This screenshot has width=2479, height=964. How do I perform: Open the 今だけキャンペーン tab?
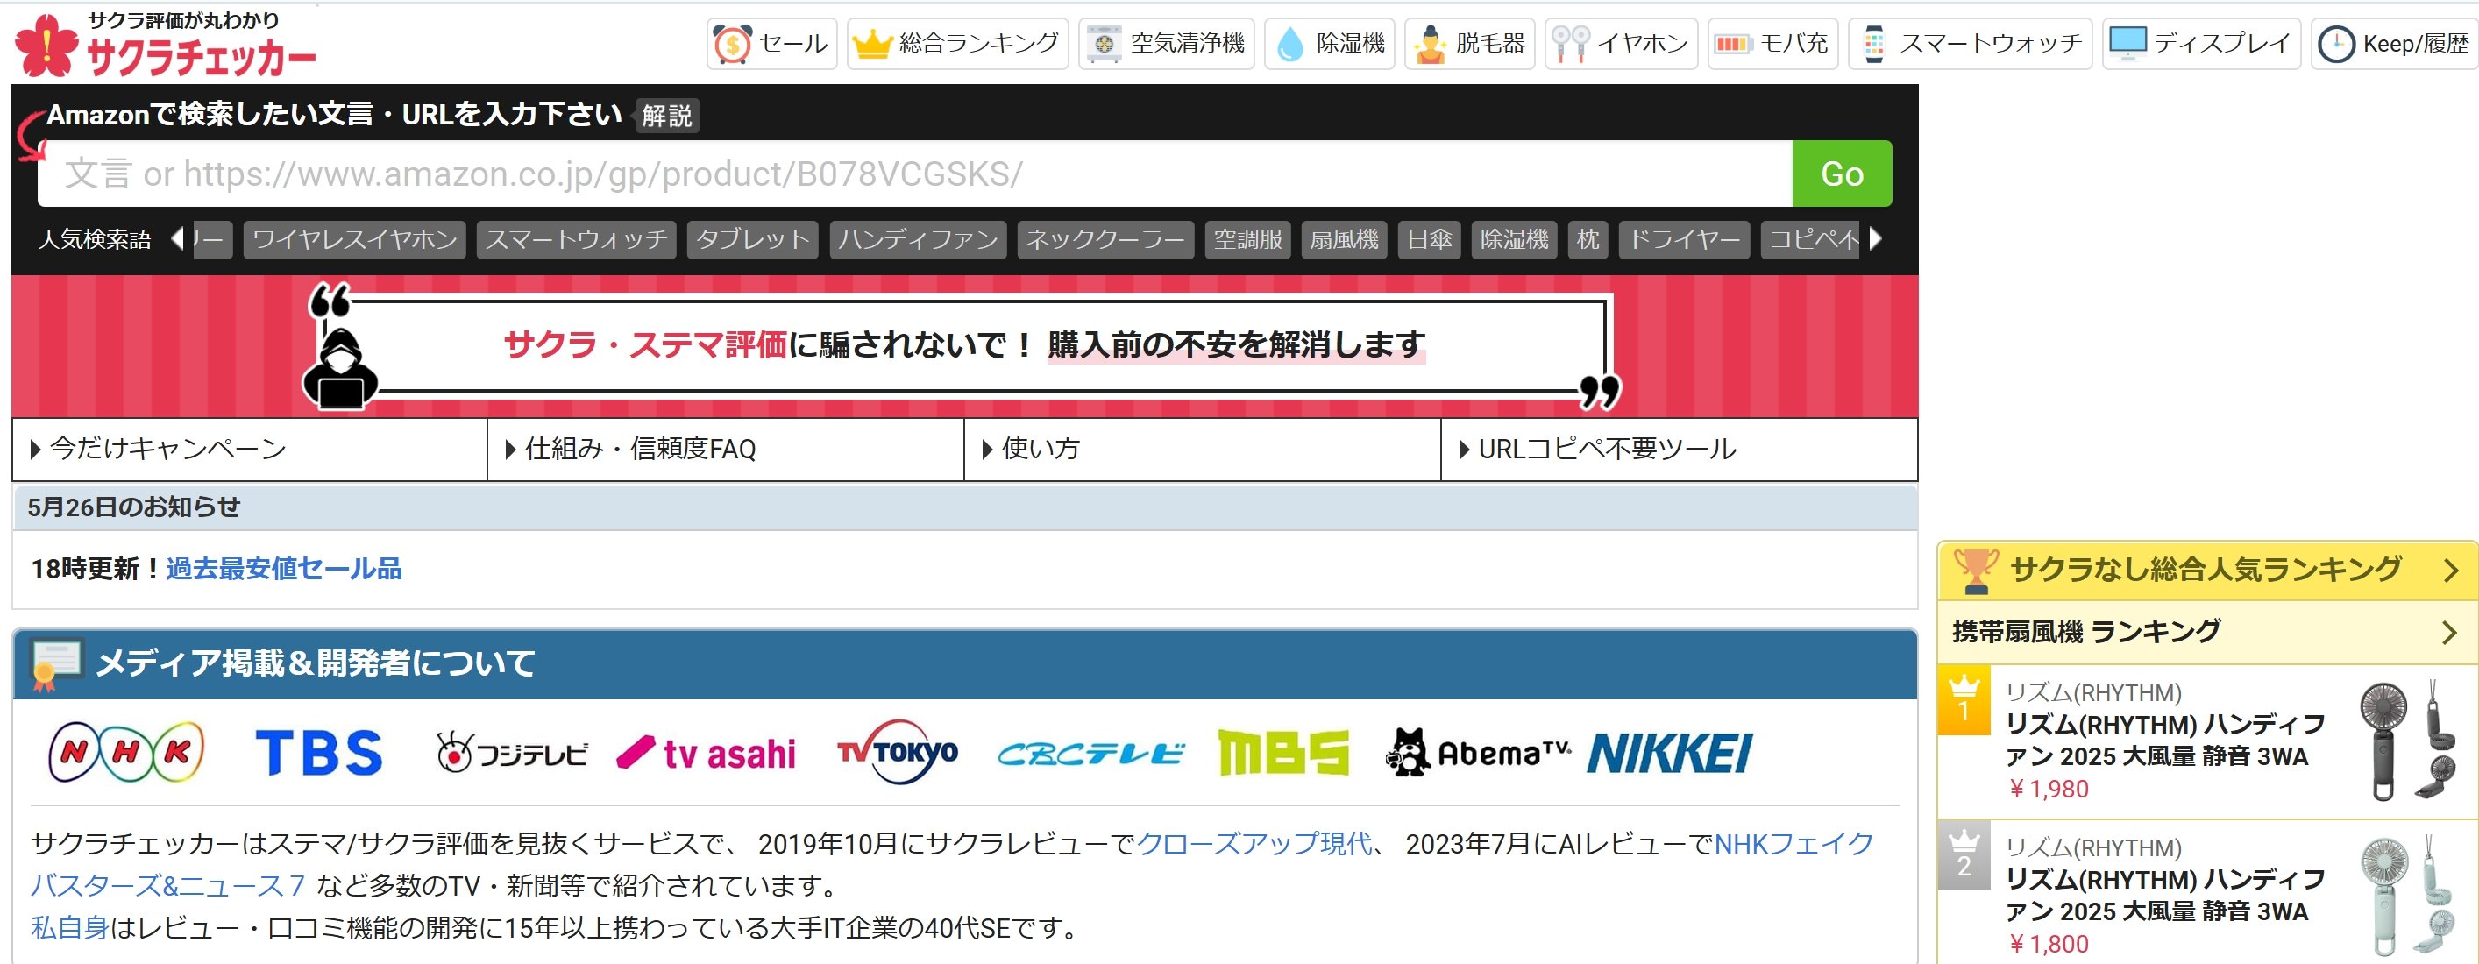[250, 449]
